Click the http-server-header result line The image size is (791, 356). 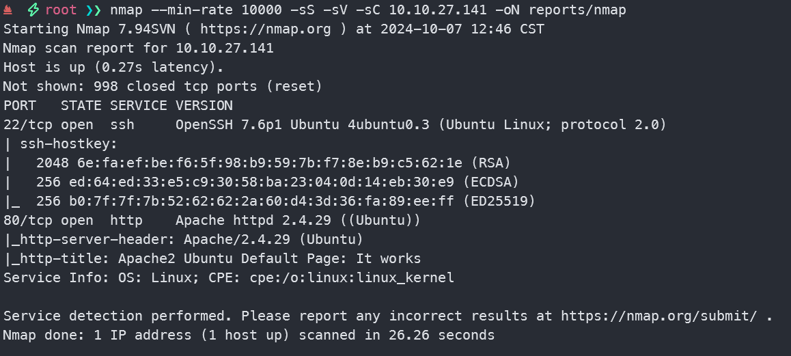184,240
